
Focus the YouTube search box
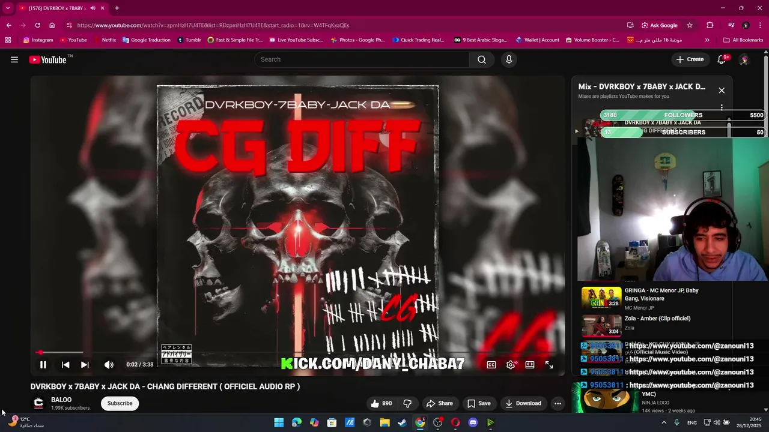(x=362, y=59)
